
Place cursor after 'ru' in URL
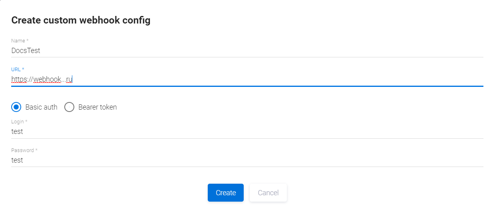[72, 80]
